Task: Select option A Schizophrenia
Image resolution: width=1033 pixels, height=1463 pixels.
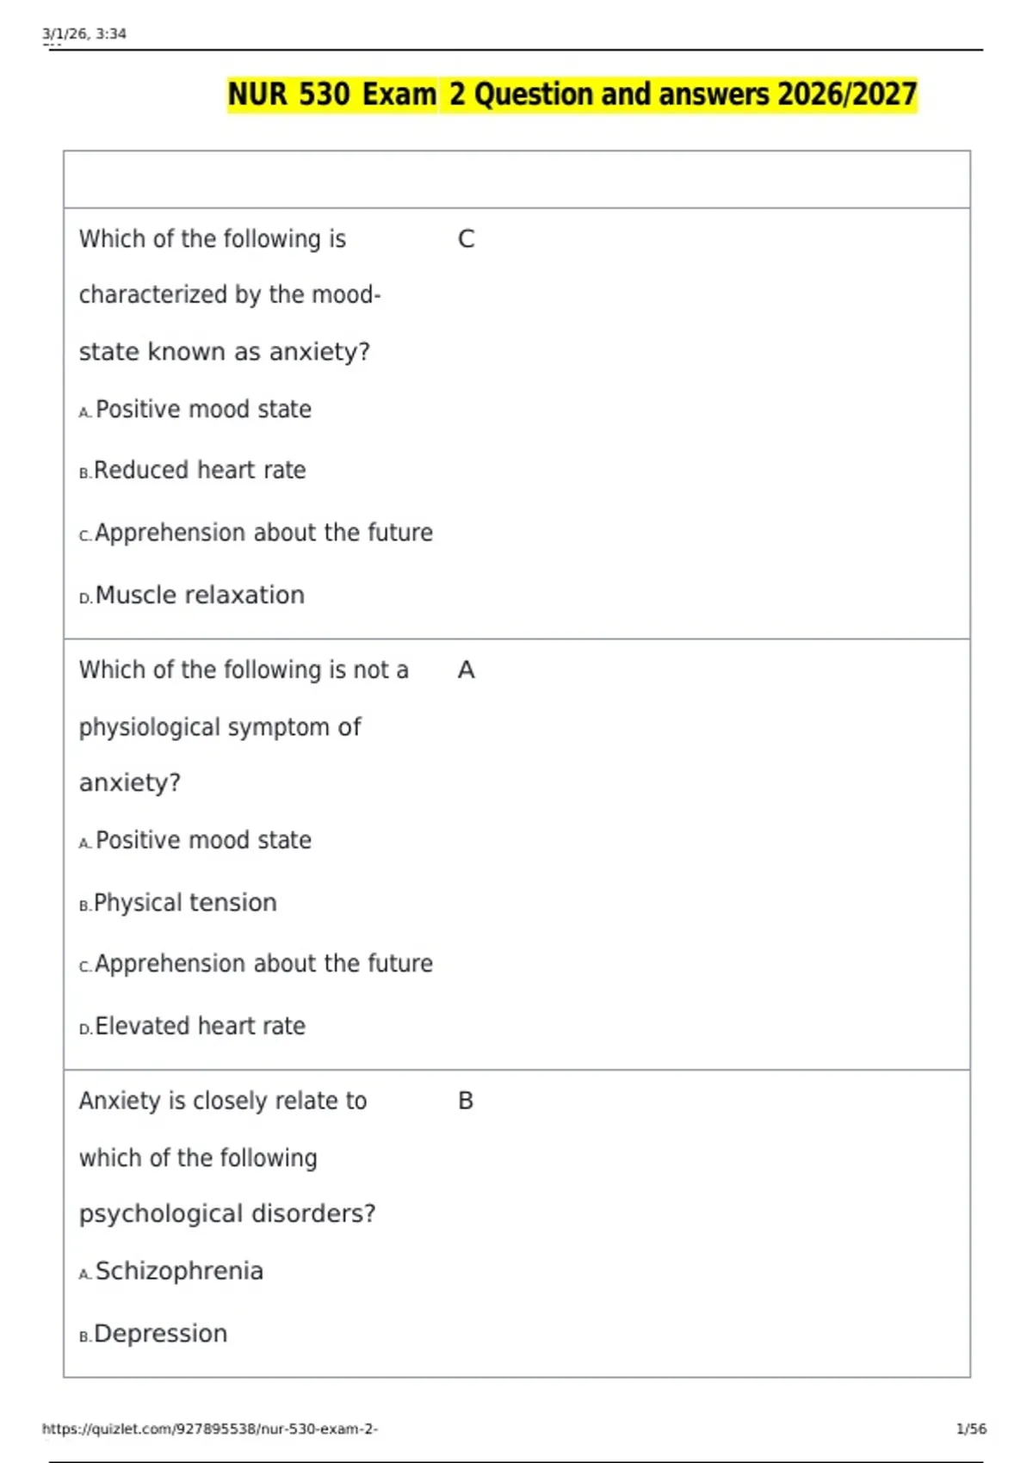Action: [x=171, y=1271]
